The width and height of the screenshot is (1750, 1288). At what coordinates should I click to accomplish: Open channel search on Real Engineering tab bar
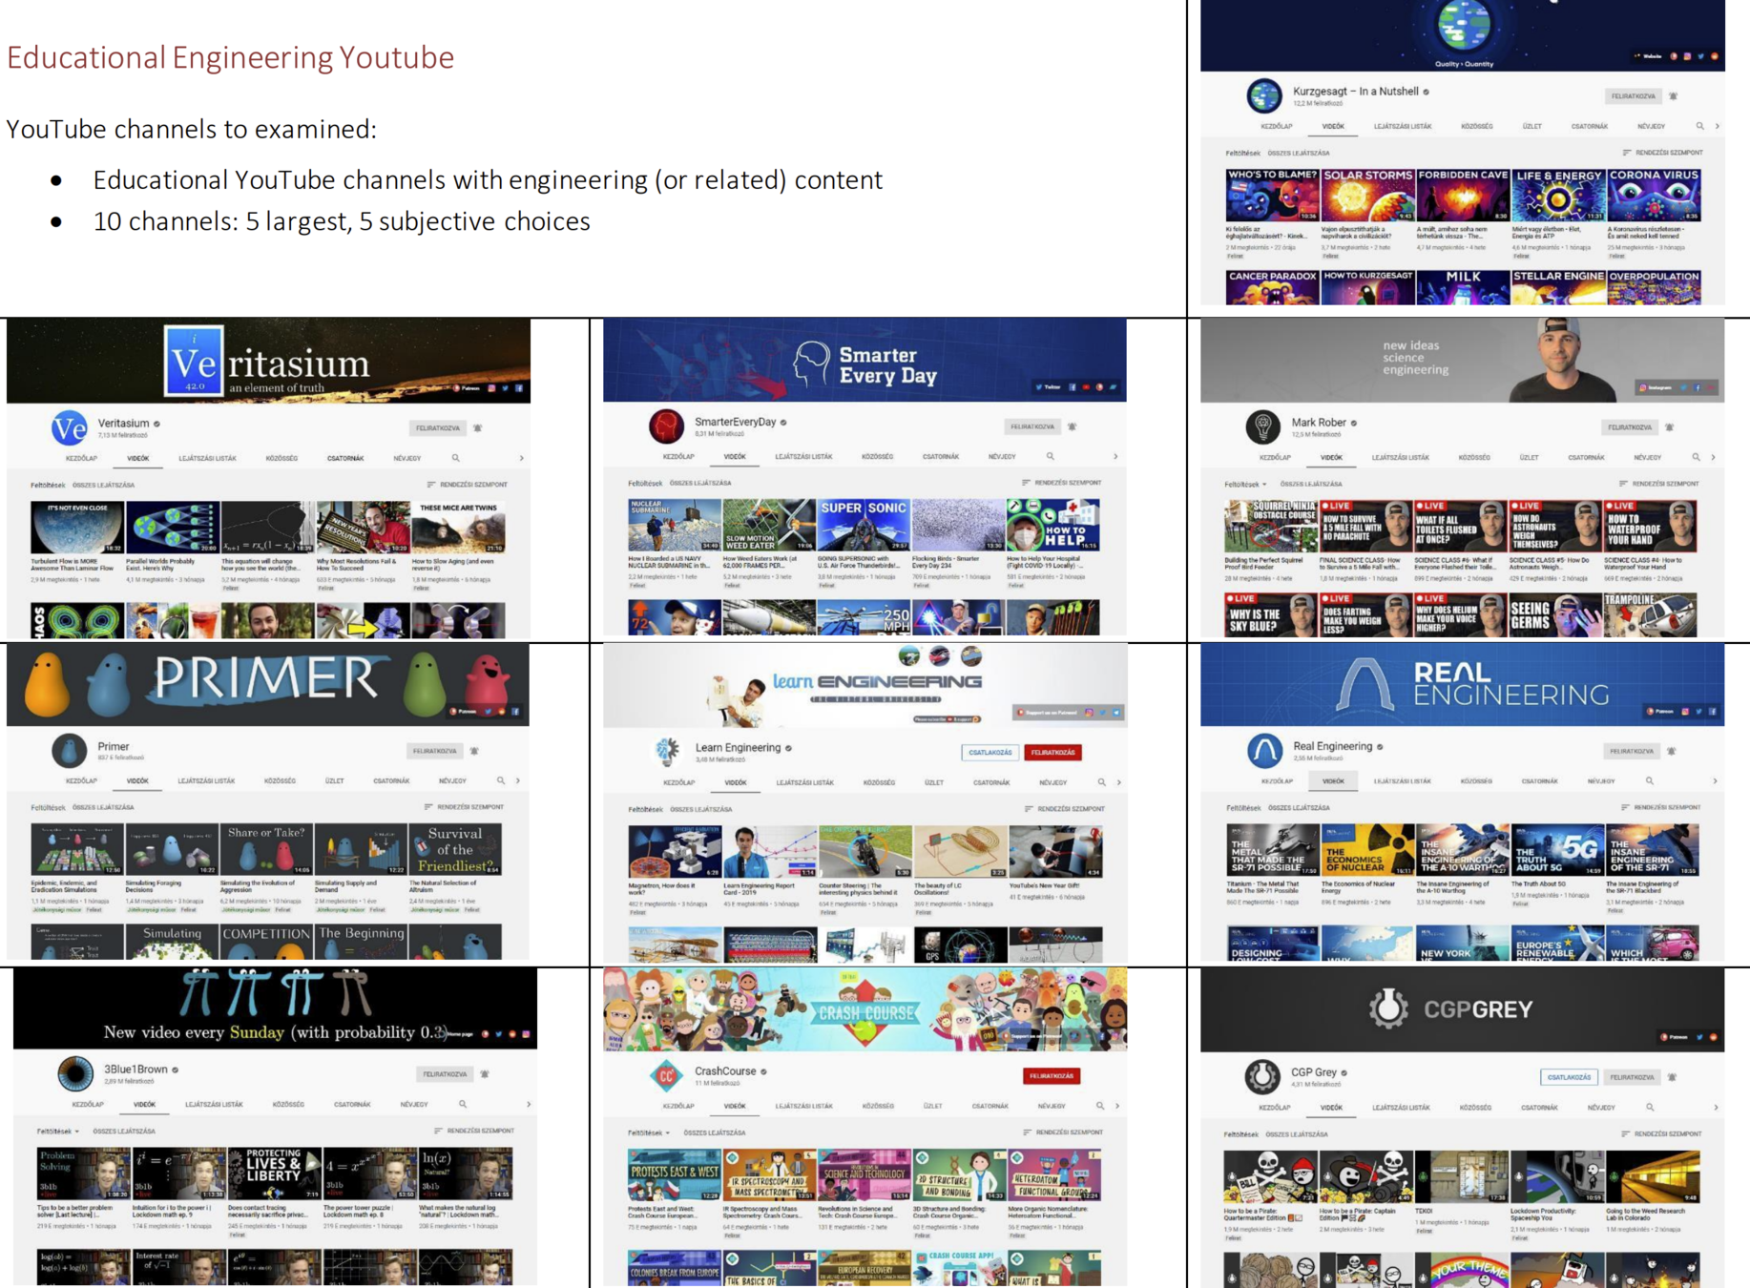click(x=1650, y=780)
